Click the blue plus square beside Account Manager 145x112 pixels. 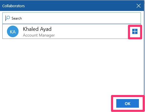pyautogui.click(x=135, y=31)
